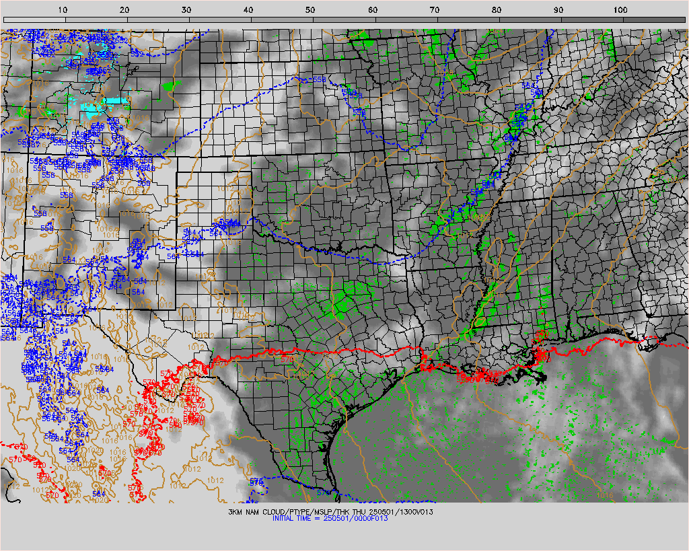Click the cloud scale label 50
The height and width of the screenshot is (551, 689).
[310, 9]
